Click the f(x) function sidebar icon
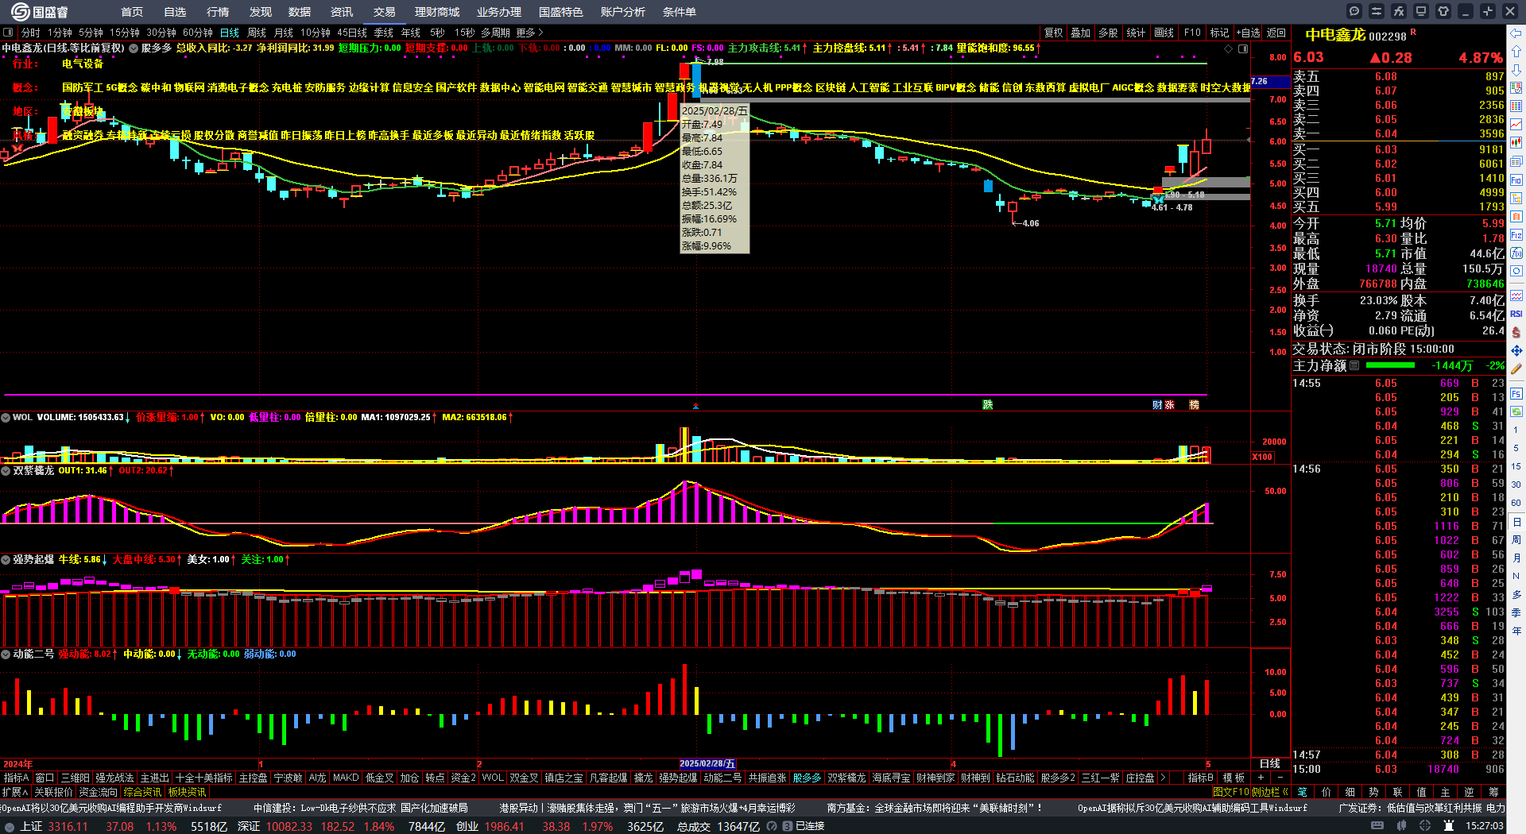Viewport: 1526px width, 834px height. tap(1516, 253)
